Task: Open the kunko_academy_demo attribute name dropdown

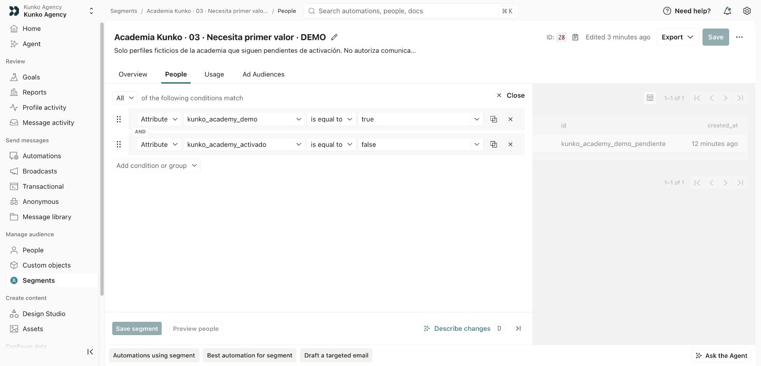Action: [x=244, y=119]
